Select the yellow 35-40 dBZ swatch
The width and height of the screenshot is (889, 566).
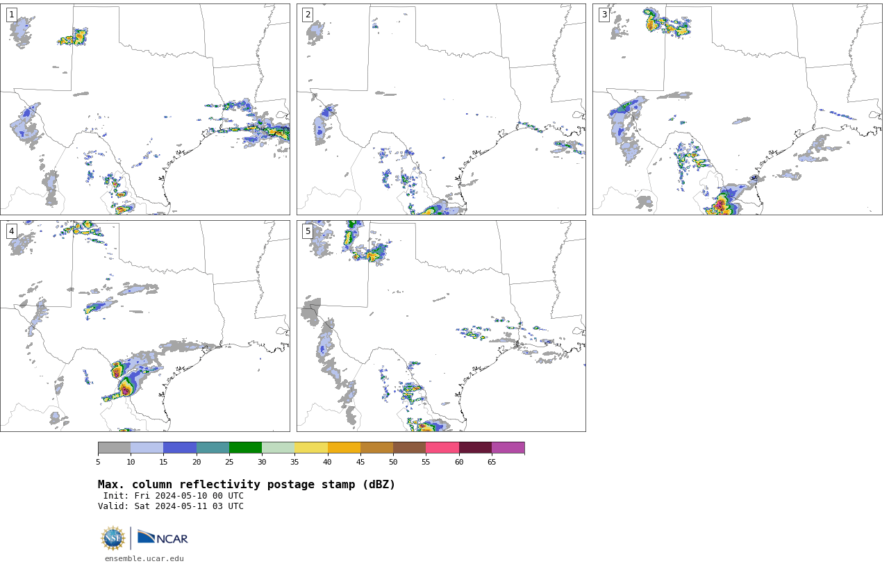click(x=311, y=447)
